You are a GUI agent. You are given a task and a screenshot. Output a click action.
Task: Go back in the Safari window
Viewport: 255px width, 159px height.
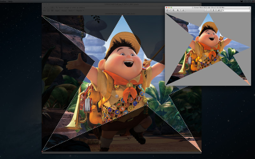(x=45, y=7)
